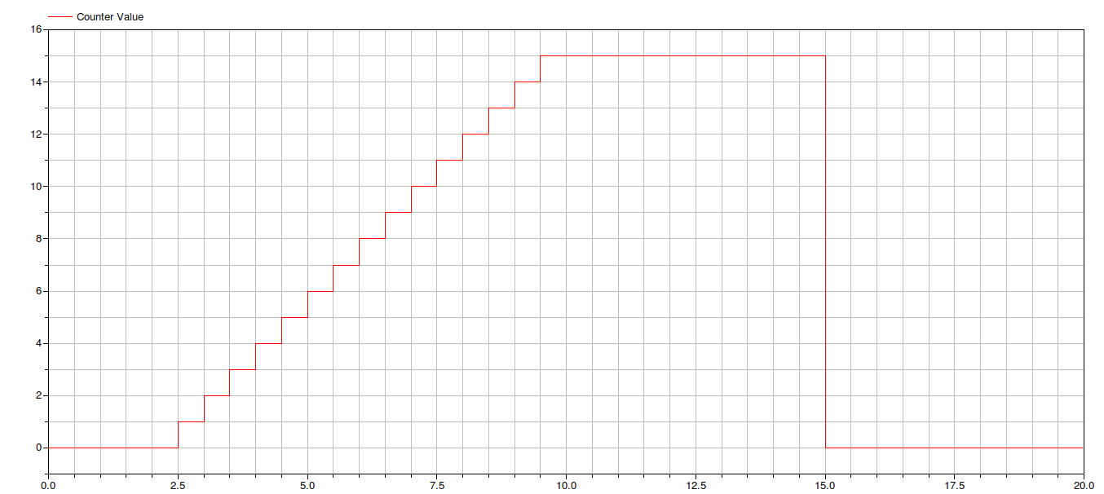The width and height of the screenshot is (1104, 494).
Task: Click the y-axis tick label 14
Action: (x=35, y=82)
